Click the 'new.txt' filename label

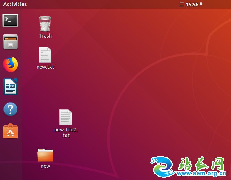pos(45,67)
